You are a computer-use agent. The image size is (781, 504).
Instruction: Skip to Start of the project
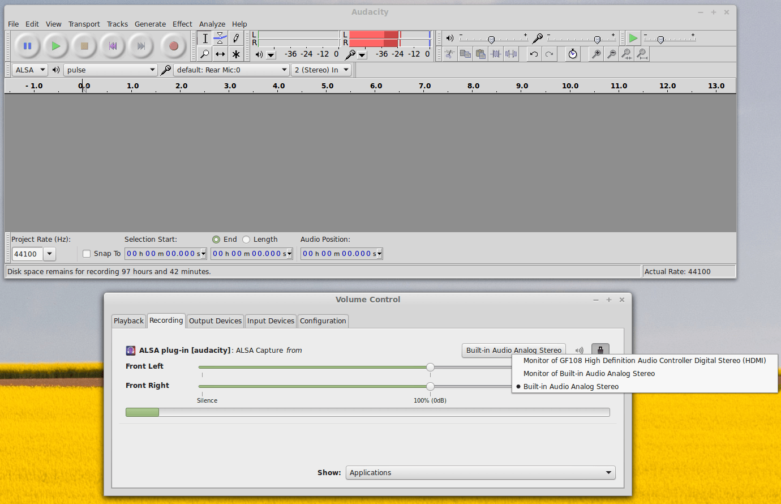coord(113,46)
